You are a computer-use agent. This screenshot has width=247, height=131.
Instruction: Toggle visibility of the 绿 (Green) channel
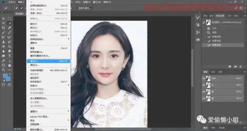click(x=204, y=92)
